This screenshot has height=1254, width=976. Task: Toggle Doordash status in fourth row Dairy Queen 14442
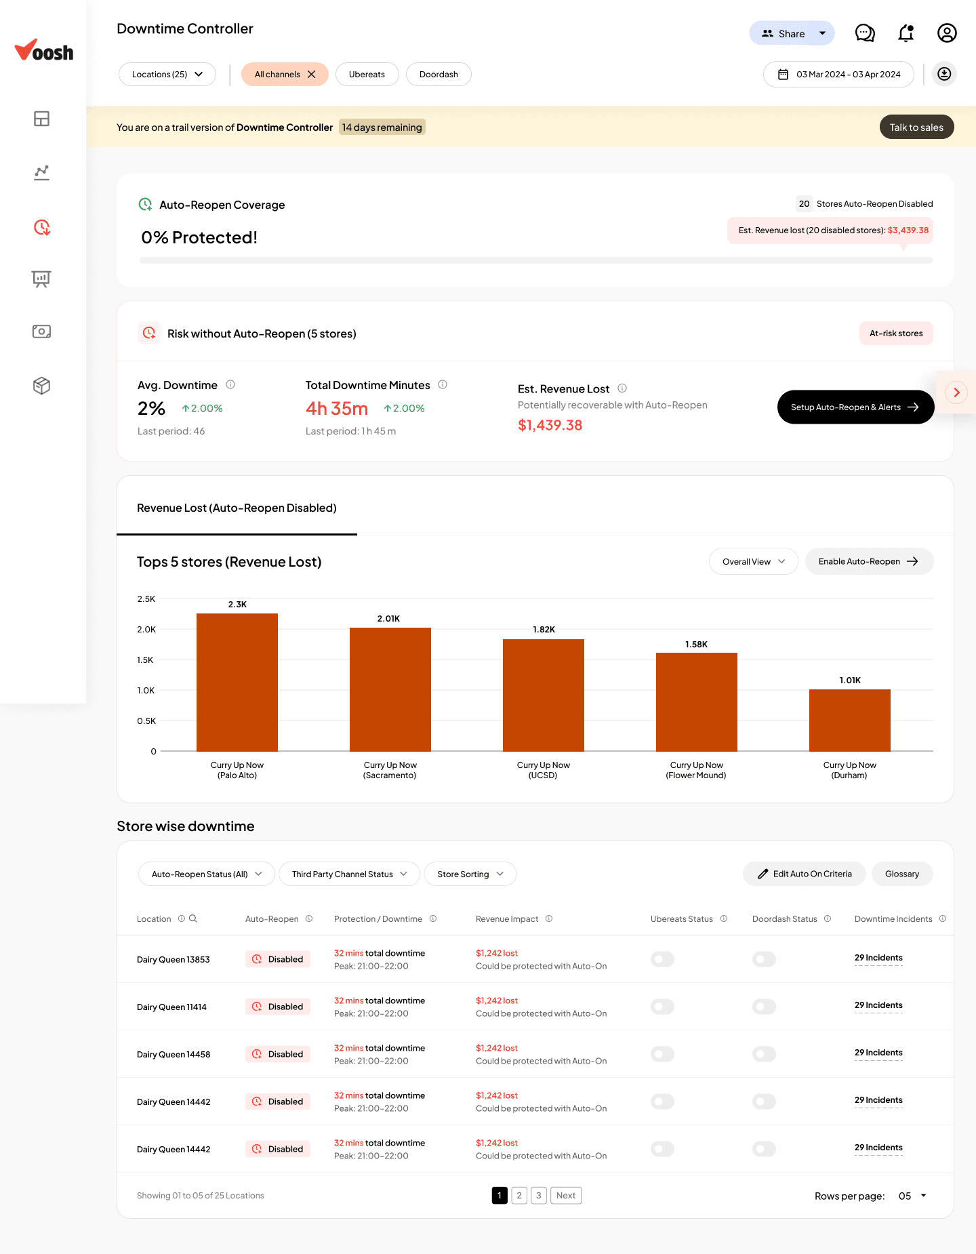764,1101
